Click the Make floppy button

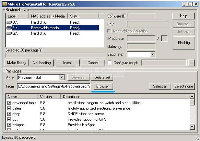pos(17,63)
